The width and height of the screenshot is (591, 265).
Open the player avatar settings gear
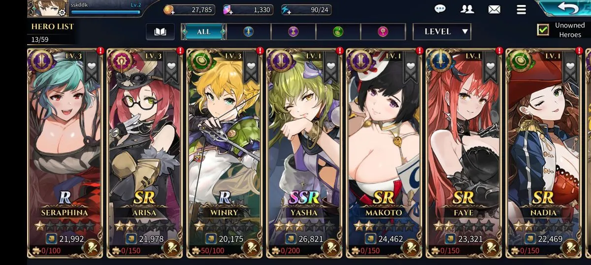(62, 12)
